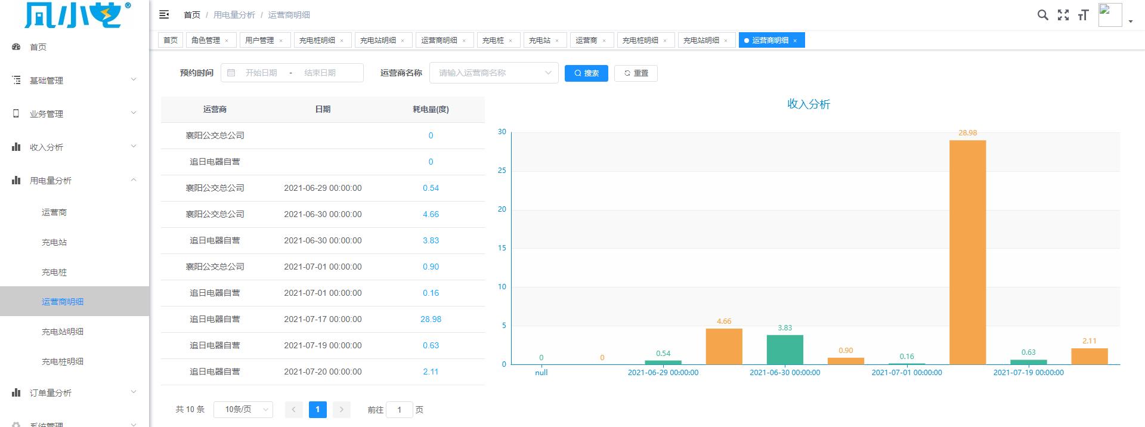Toggle fullscreen mode icon
This screenshot has height=427, width=1145.
point(1063,15)
